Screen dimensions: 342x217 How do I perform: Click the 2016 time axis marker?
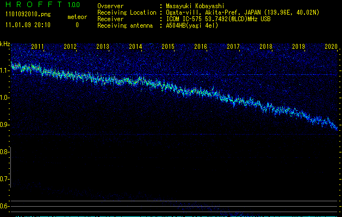click(x=201, y=47)
